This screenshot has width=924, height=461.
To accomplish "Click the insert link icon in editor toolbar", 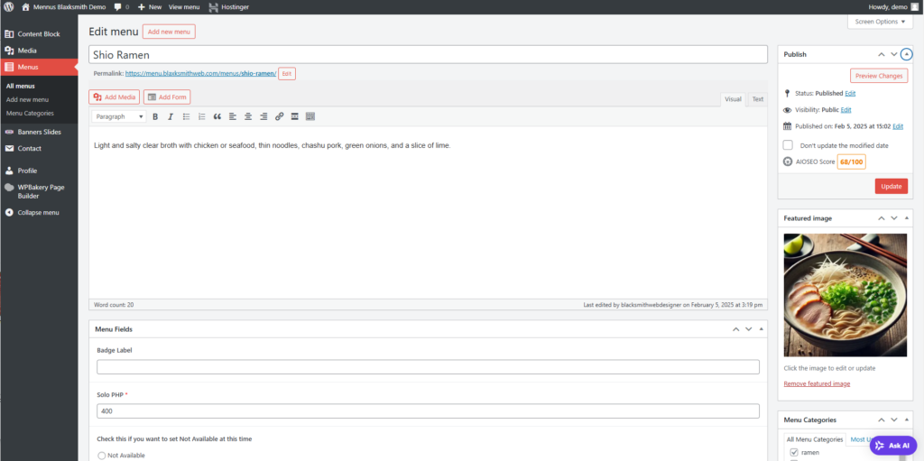I will tap(279, 116).
